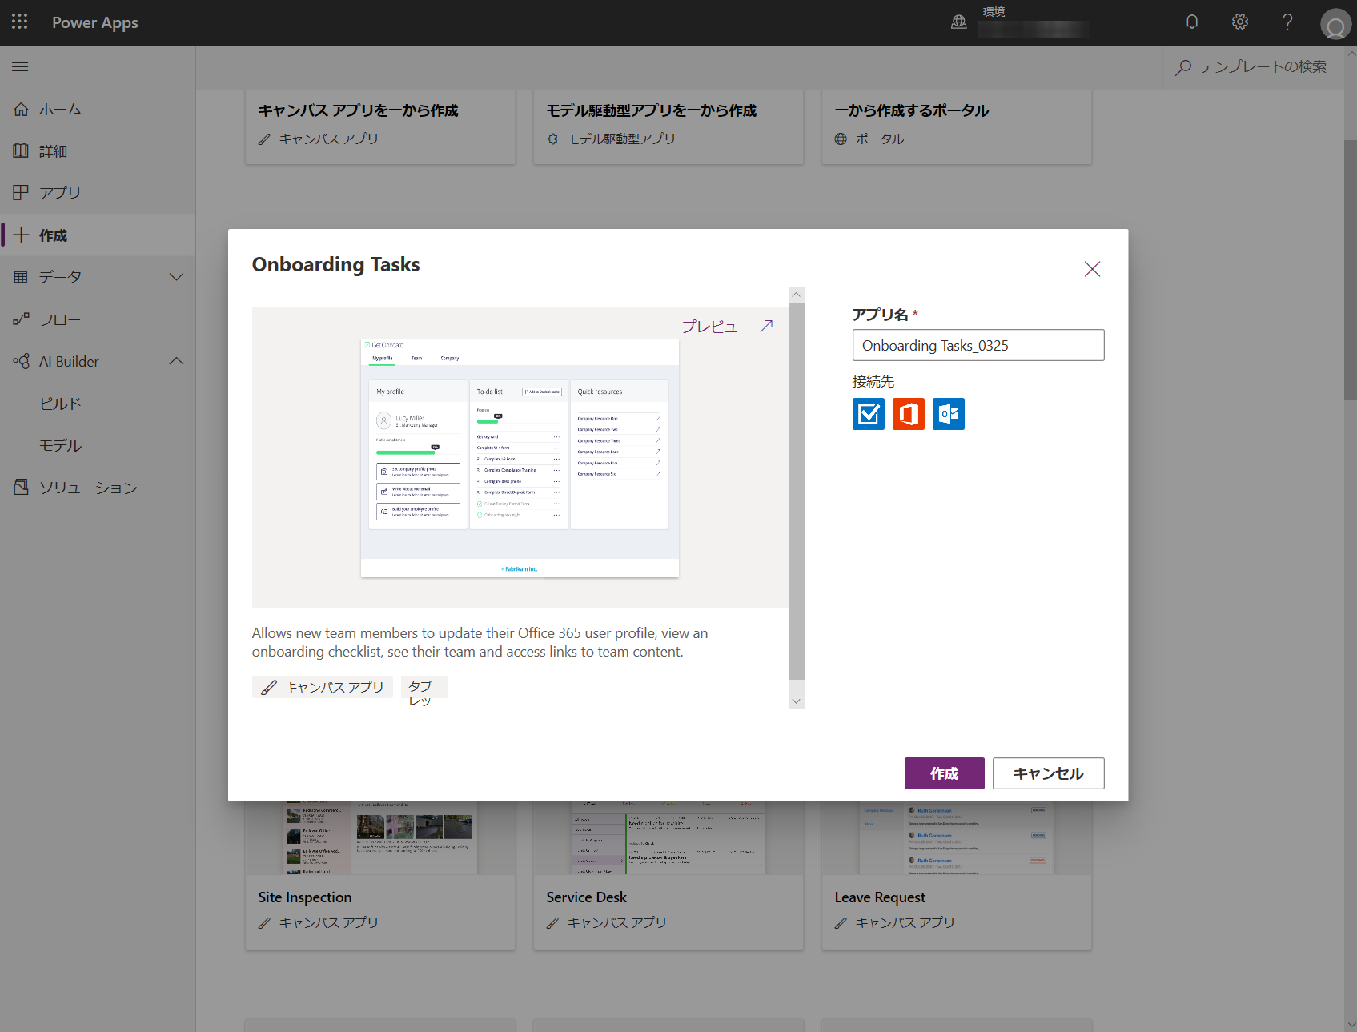
Task: Open ソリューション in the sidebar
Action: (98, 488)
